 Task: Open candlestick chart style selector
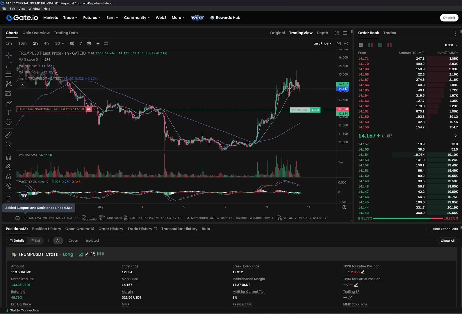pyautogui.click(x=72, y=44)
